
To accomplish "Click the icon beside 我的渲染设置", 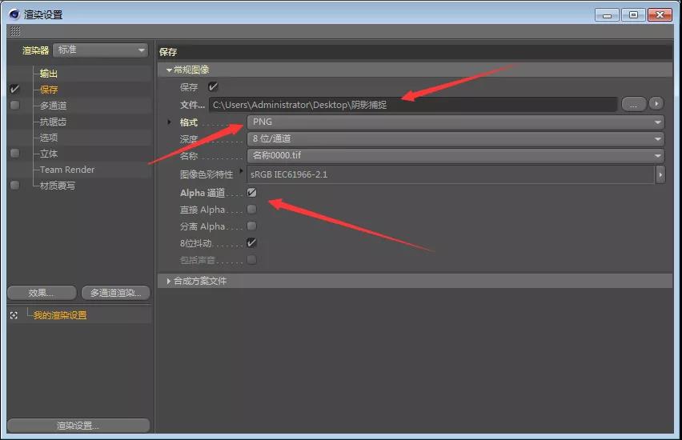I will point(14,315).
